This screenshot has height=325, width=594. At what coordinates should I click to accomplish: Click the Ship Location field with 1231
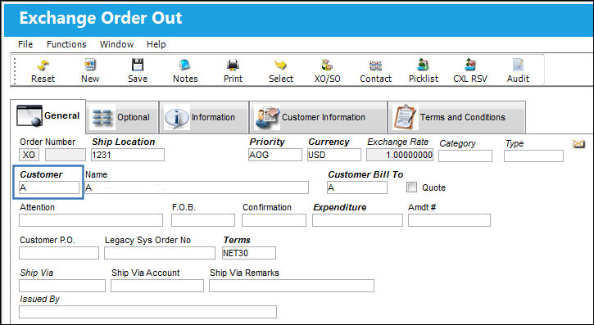coord(128,155)
